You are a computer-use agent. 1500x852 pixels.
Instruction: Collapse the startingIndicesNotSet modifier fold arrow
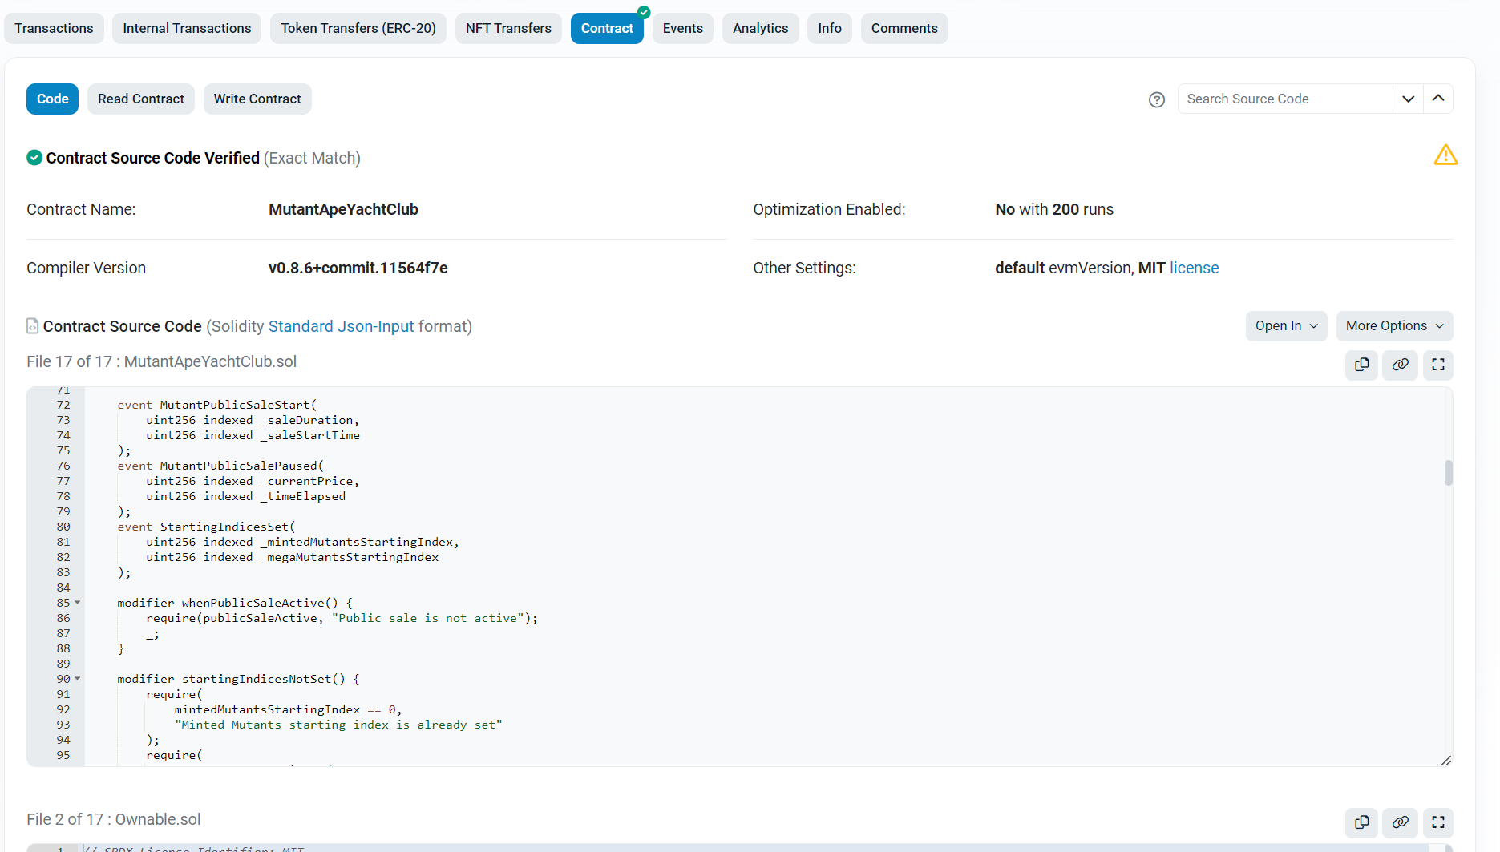point(78,679)
